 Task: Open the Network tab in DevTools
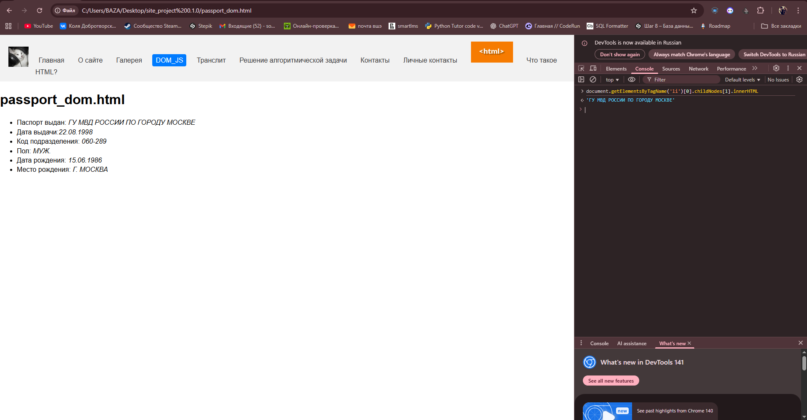[x=699, y=69]
